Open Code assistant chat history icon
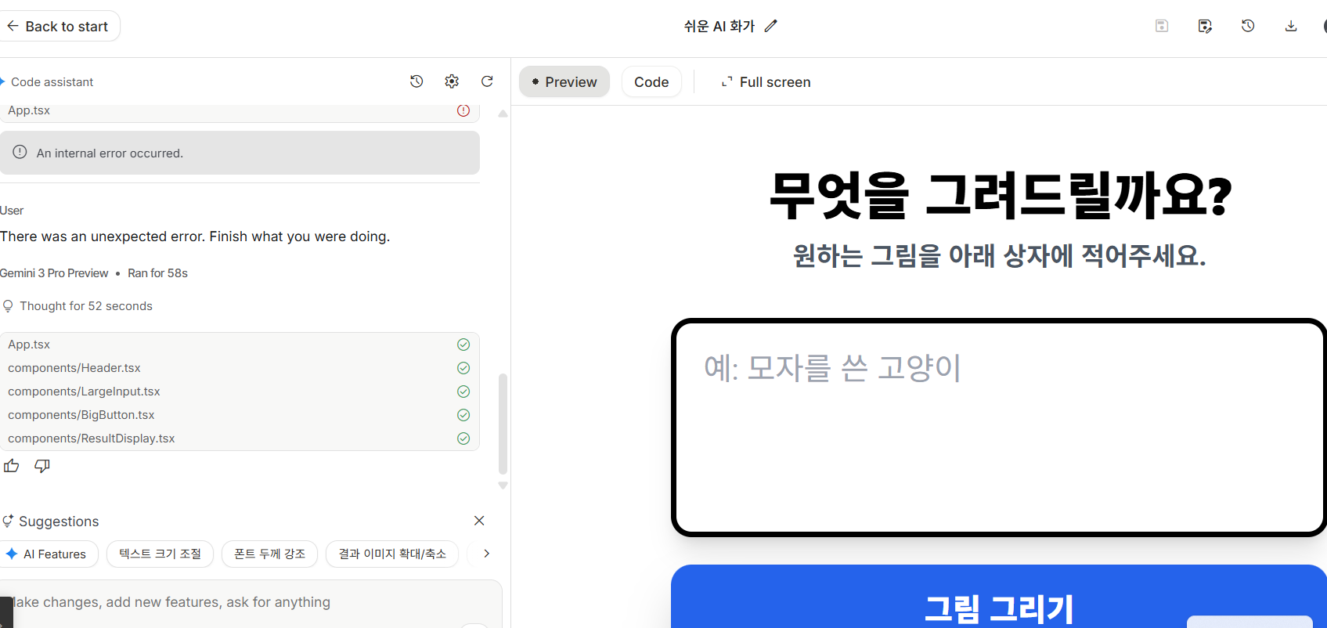1327x628 pixels. tap(416, 81)
